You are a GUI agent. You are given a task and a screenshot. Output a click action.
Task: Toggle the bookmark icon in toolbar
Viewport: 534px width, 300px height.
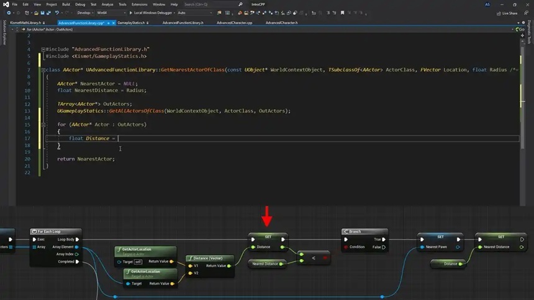(x=342, y=13)
